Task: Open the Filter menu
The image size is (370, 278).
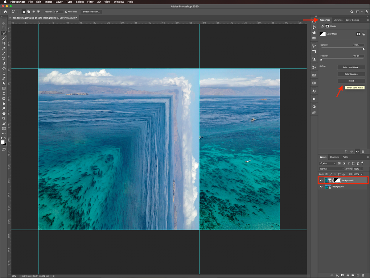Action: 90,2
